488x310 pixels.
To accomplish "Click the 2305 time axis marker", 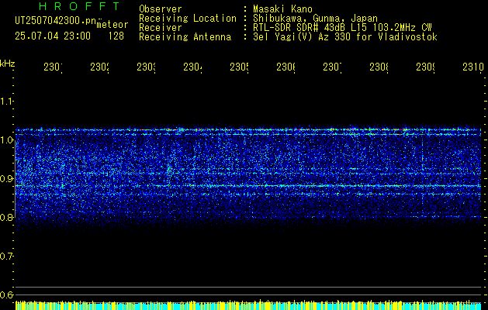I will click(x=239, y=67).
